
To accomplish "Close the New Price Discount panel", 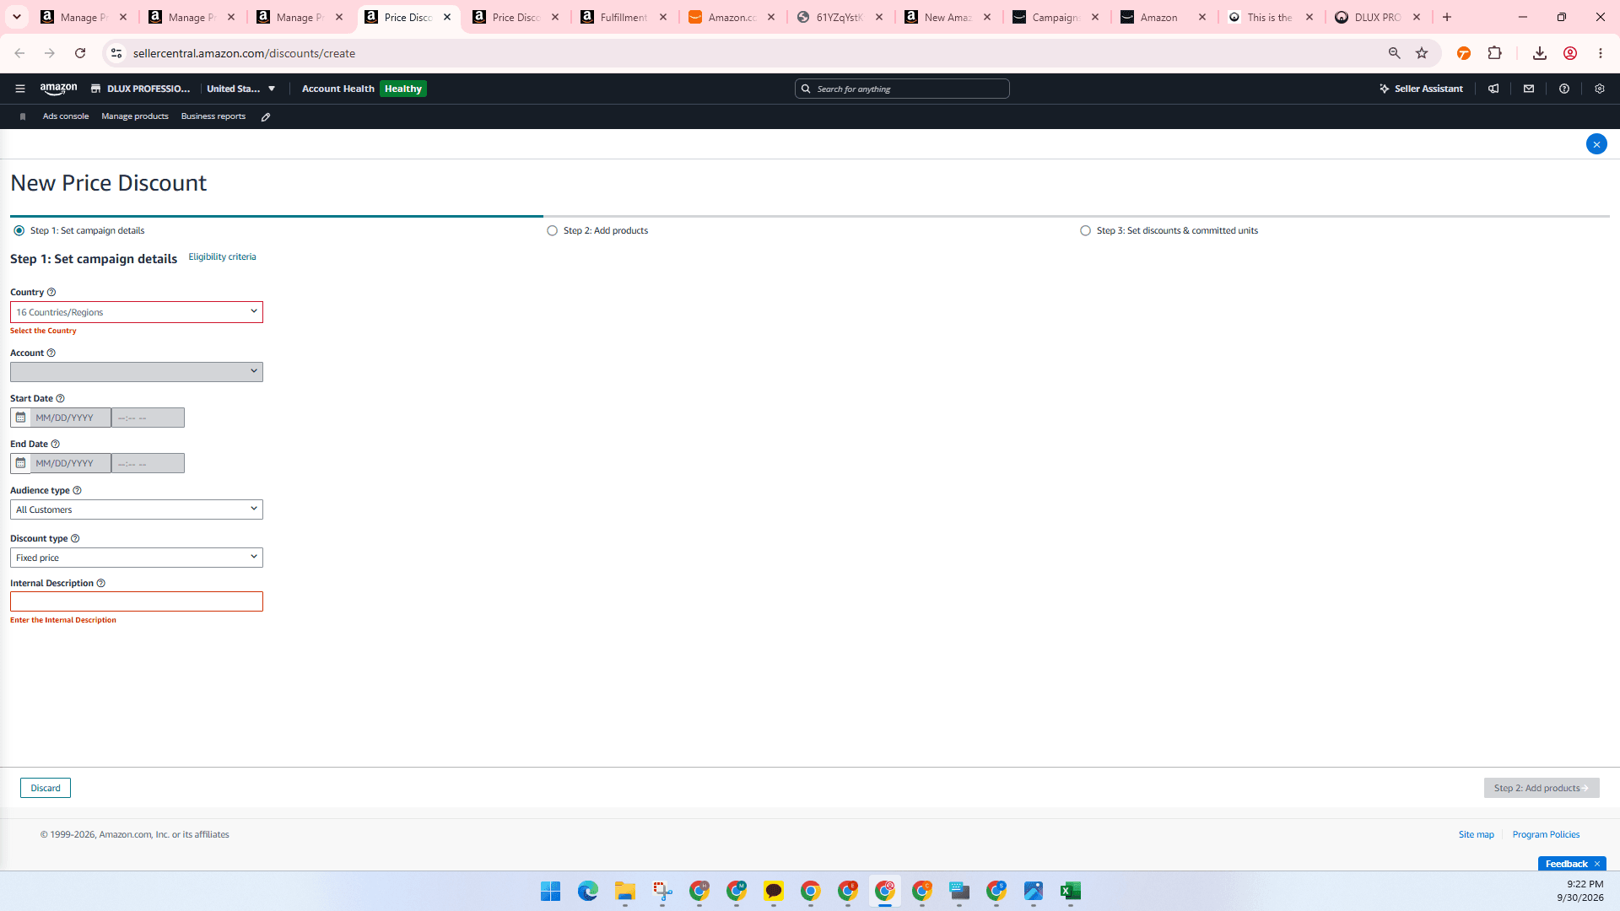I will click(1596, 144).
